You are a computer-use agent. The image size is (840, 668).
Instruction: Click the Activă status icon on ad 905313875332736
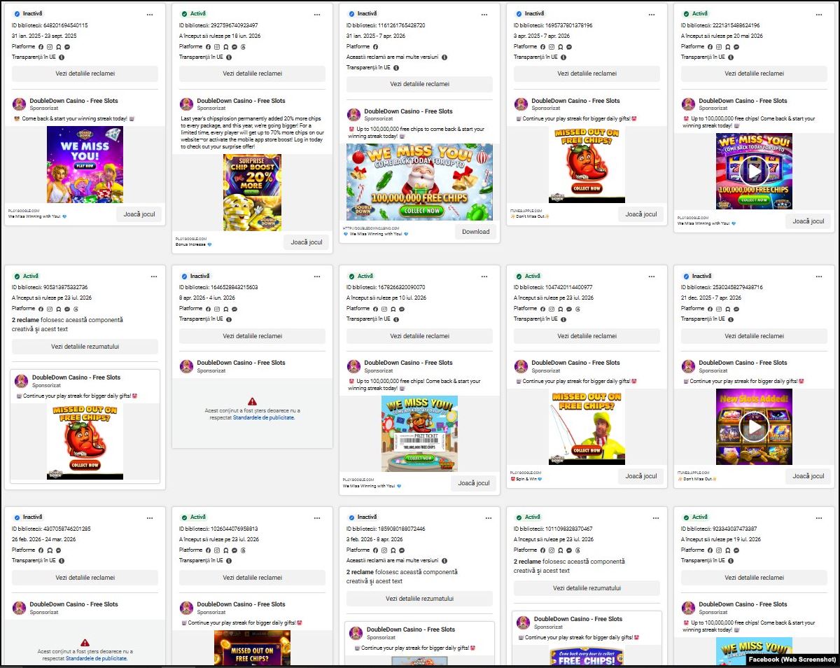pos(17,277)
